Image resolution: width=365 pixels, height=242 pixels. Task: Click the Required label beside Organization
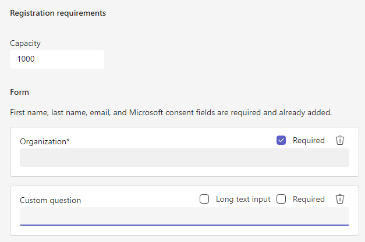(309, 140)
